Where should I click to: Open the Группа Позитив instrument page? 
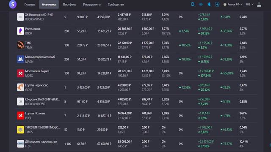tap(35, 114)
